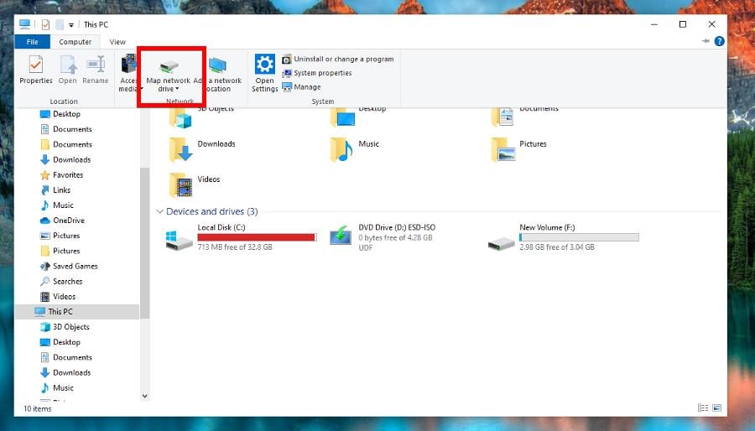Click the New folder icon in Quick Access toolbar

coord(60,24)
